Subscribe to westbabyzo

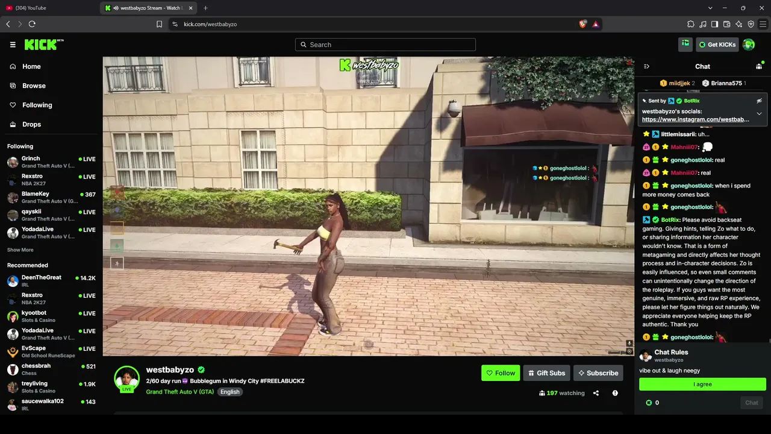[598, 373]
